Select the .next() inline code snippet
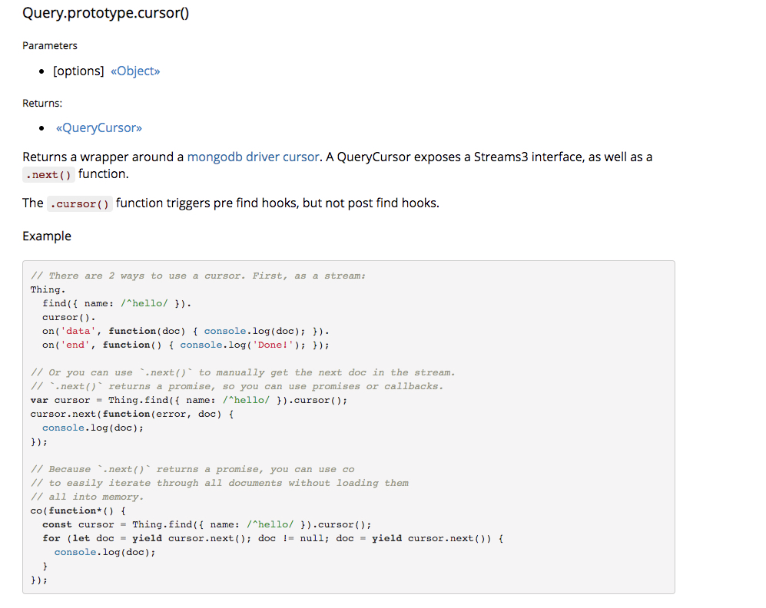This screenshot has height=608, width=766. 48,174
